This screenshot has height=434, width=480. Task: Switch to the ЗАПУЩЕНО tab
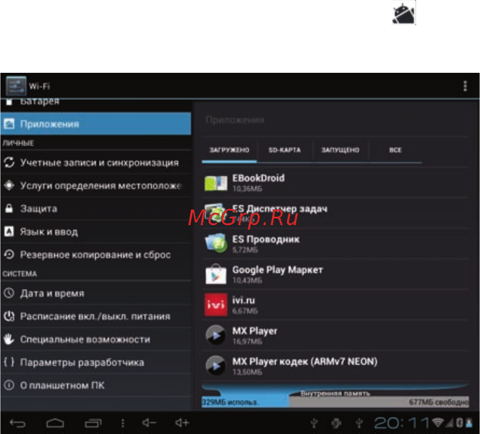pos(340,150)
